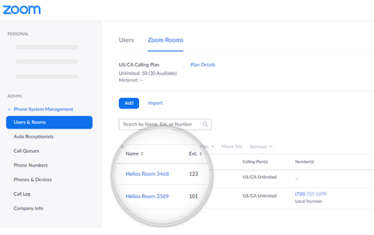Image resolution: width=374 pixels, height=235 pixels.
Task: Click the (720) local phone number
Action: 310,194
